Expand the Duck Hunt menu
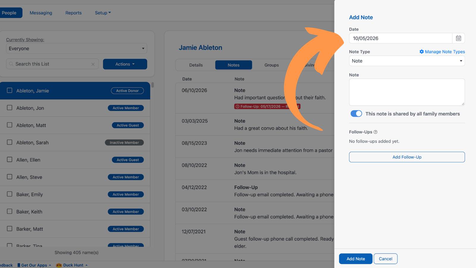This screenshot has height=268, width=476. pos(72,265)
